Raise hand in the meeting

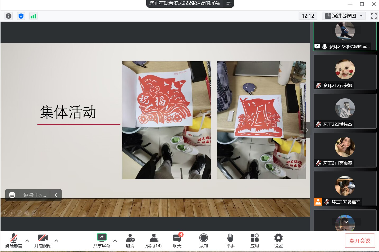(230, 240)
